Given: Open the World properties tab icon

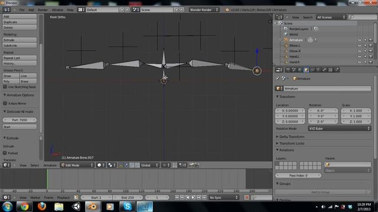Looking at the screenshot, I should (x=300, y=70).
